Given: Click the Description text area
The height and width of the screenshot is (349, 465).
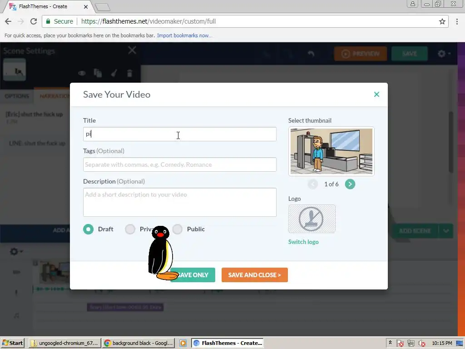Looking at the screenshot, I should coord(180,202).
